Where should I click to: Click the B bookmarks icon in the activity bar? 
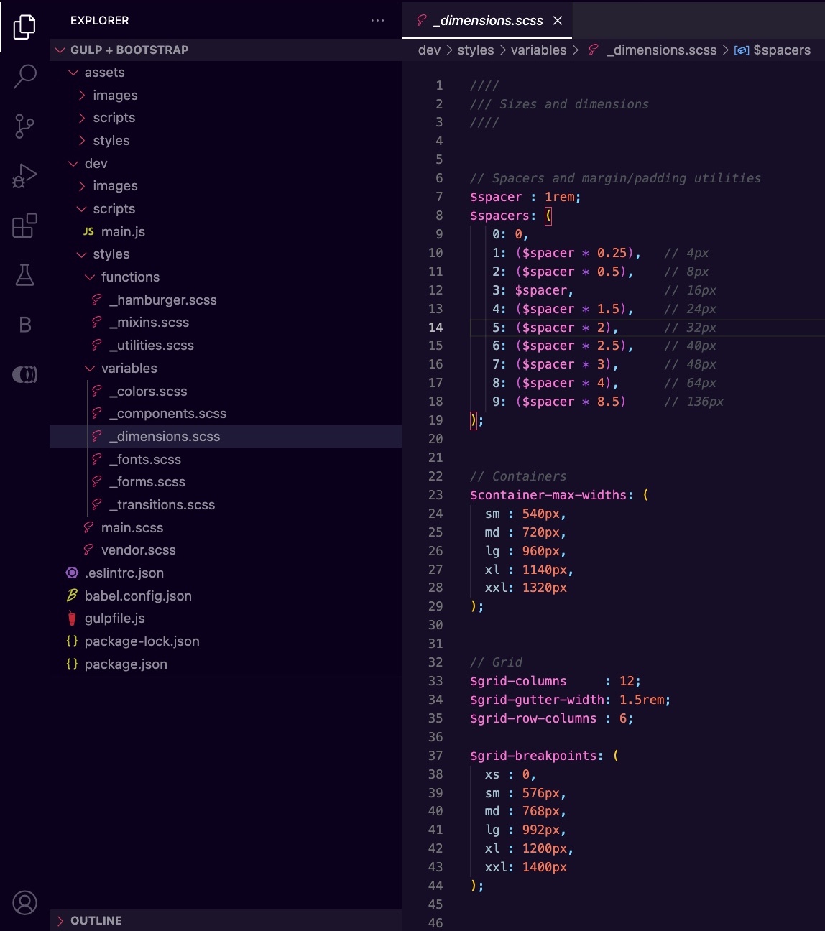click(24, 325)
